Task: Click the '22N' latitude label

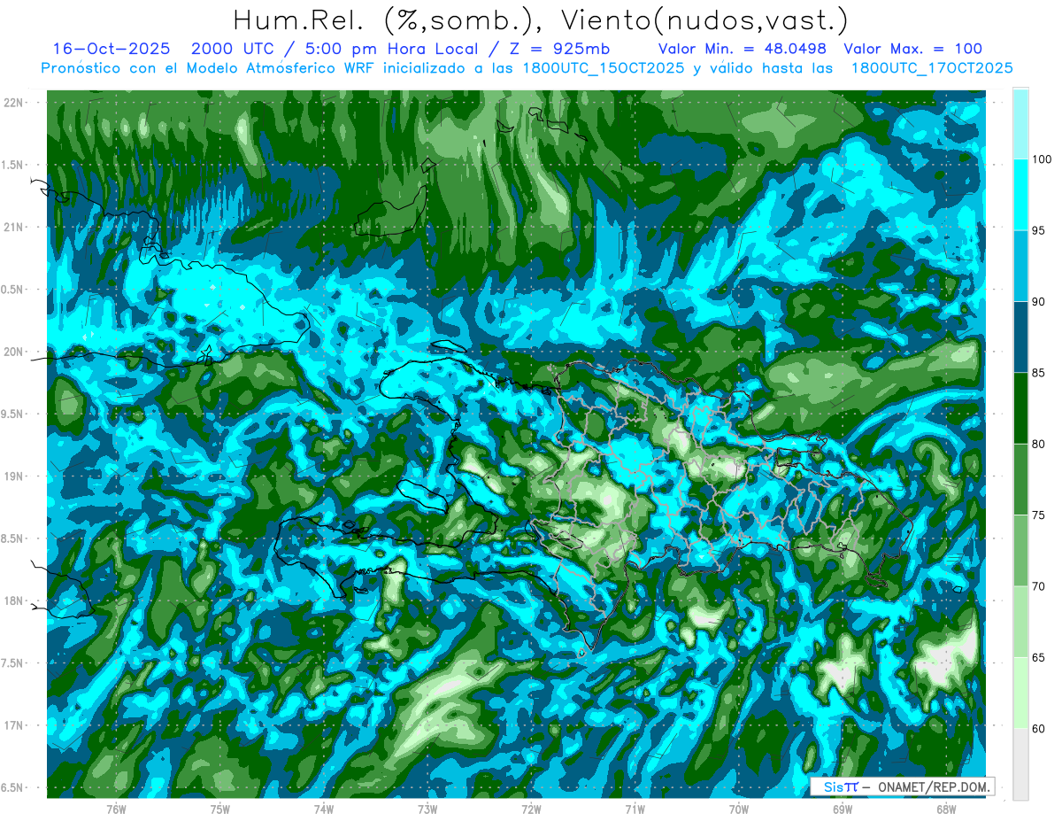Action: (x=13, y=102)
